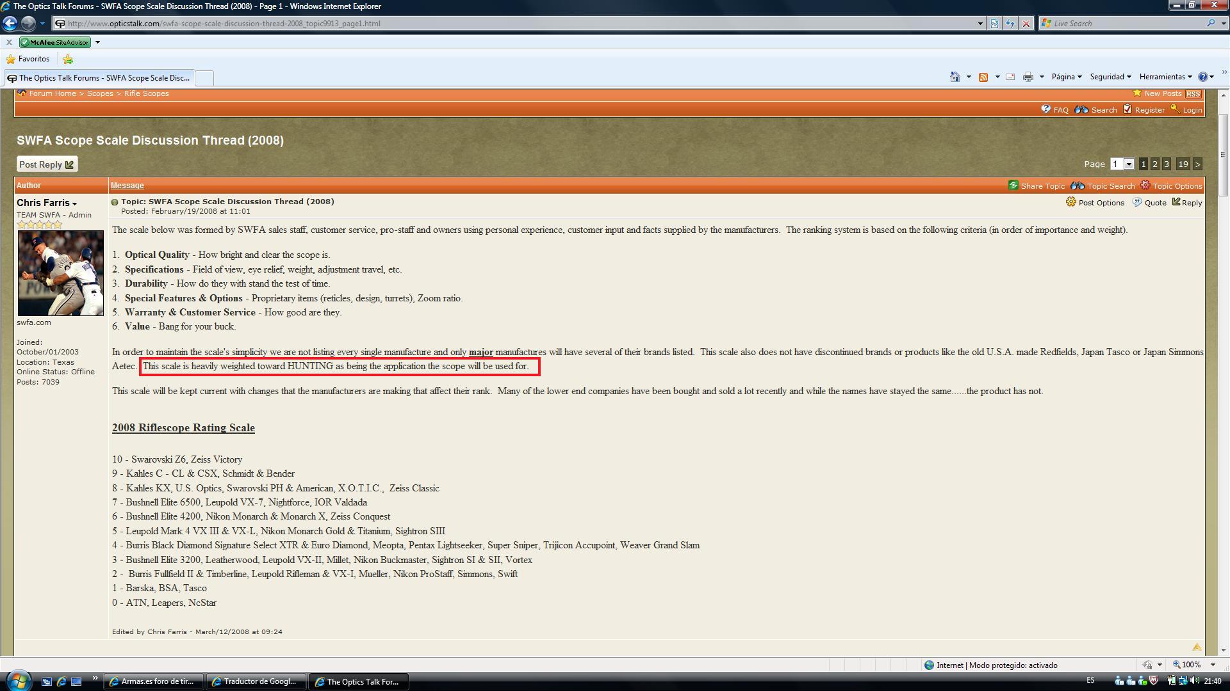Click the Post Reply button
Image resolution: width=1230 pixels, height=691 pixels.
(47, 164)
